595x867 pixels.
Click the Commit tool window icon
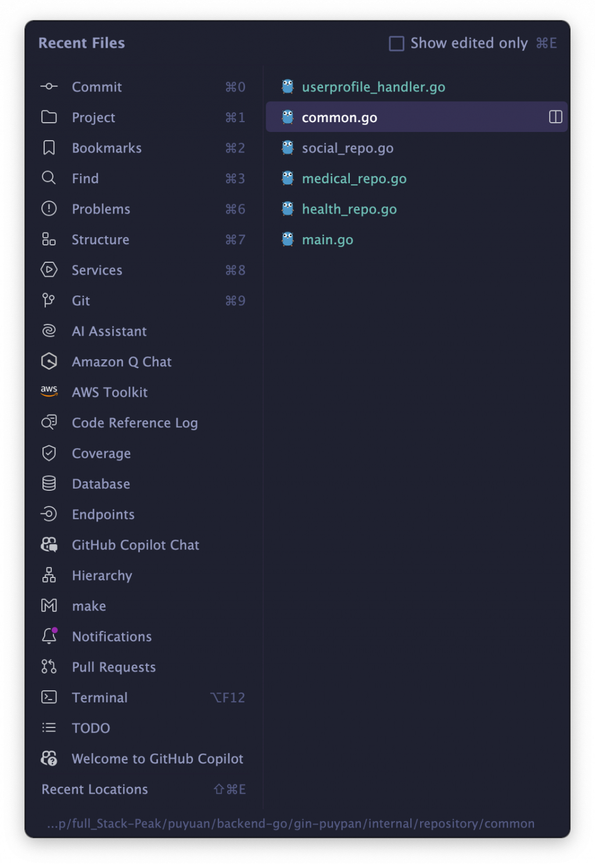49,87
